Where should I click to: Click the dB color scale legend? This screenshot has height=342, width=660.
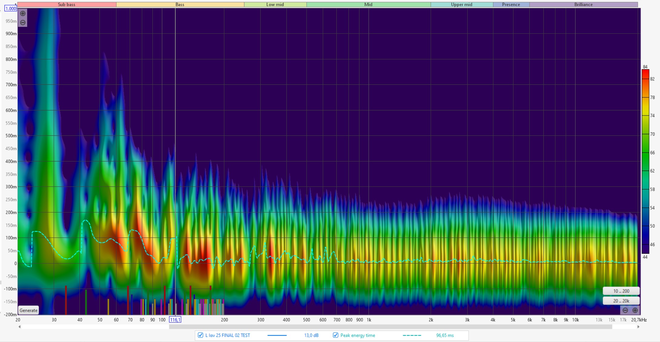(645, 161)
